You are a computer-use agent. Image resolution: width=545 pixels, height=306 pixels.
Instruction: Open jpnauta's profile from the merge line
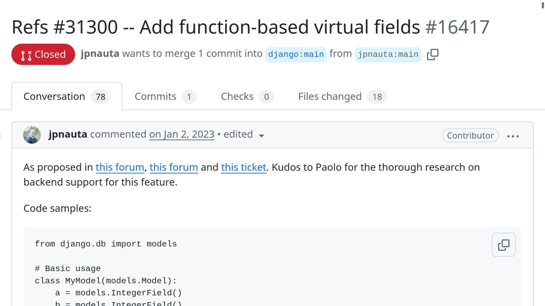(100, 54)
